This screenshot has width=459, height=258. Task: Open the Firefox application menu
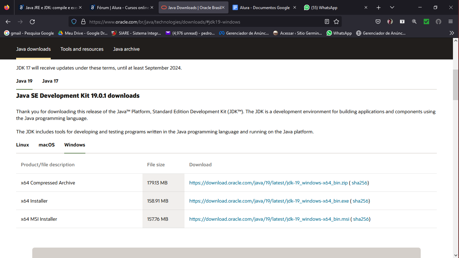[451, 22]
